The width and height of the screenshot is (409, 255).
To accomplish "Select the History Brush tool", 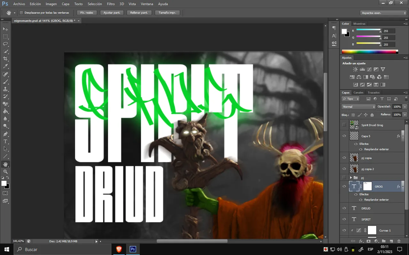I will tap(5, 97).
